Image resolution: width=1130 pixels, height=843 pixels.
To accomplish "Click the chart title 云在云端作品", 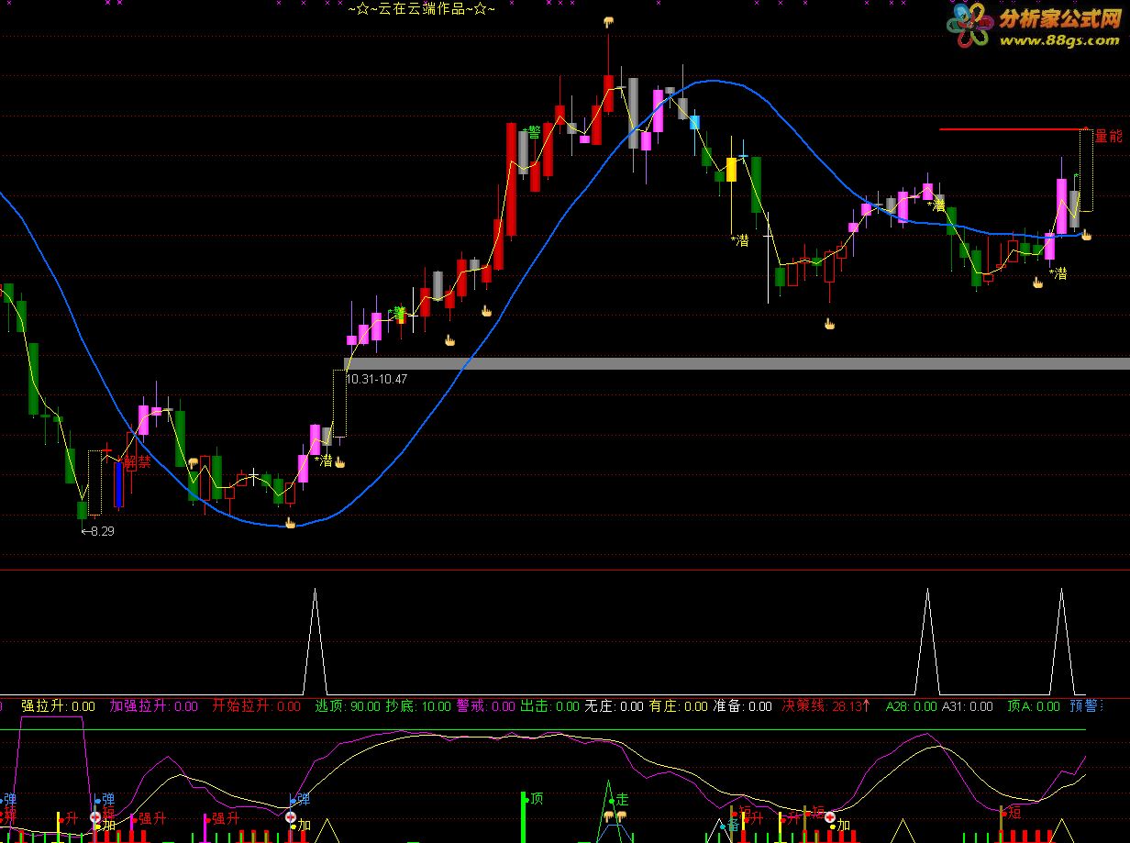I will (x=422, y=9).
